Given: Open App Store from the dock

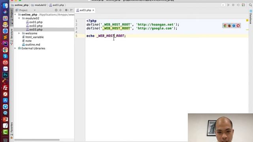Looking at the screenshot, I should click(5, 100).
